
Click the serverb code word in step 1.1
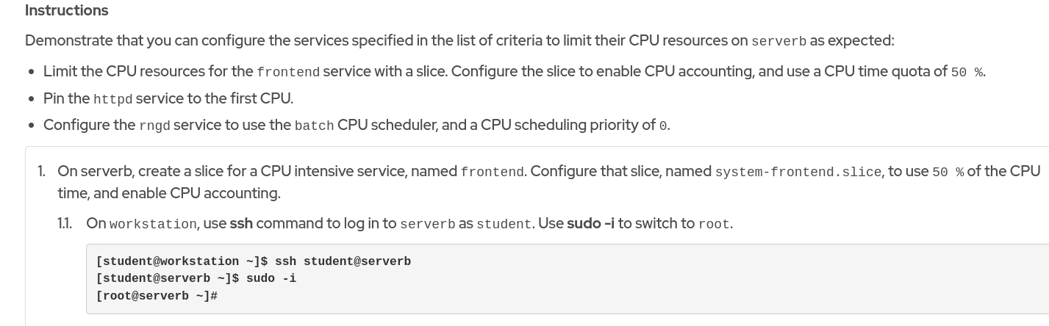click(x=427, y=225)
